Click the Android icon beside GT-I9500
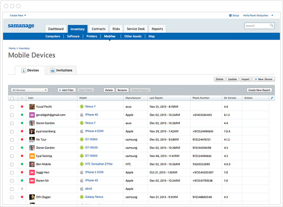Screen dimensions: 283x207 click(x=82, y=148)
